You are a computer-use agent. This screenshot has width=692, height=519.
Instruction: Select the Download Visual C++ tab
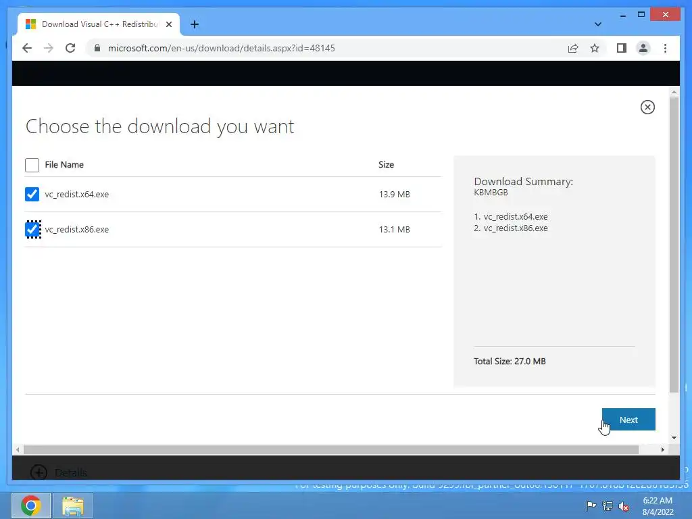[99, 24]
